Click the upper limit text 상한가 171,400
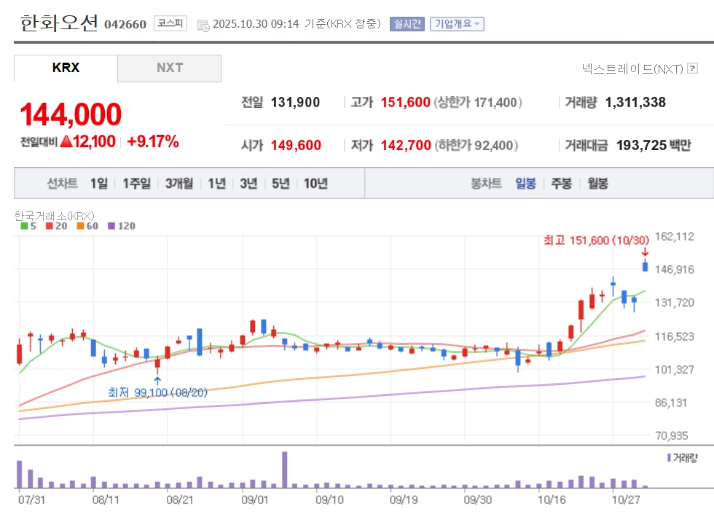Screen dimensions: 714x524 [478, 102]
